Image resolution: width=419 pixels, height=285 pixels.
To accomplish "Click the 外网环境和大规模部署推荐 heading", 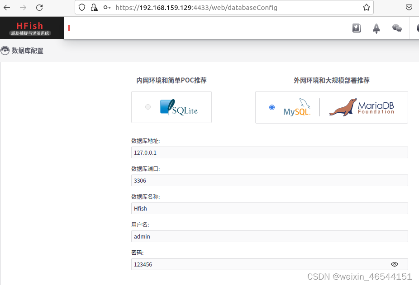I will click(332, 80).
